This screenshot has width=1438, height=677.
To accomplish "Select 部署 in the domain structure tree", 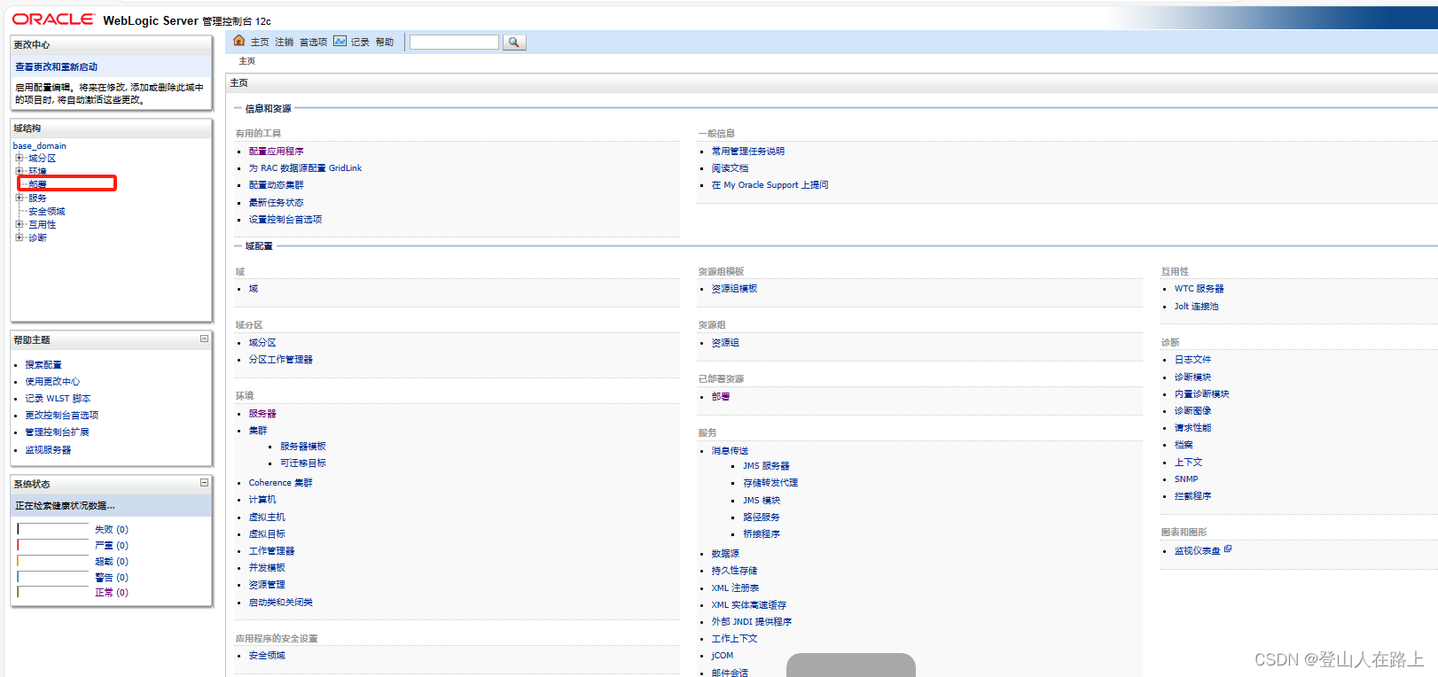I will [37, 184].
